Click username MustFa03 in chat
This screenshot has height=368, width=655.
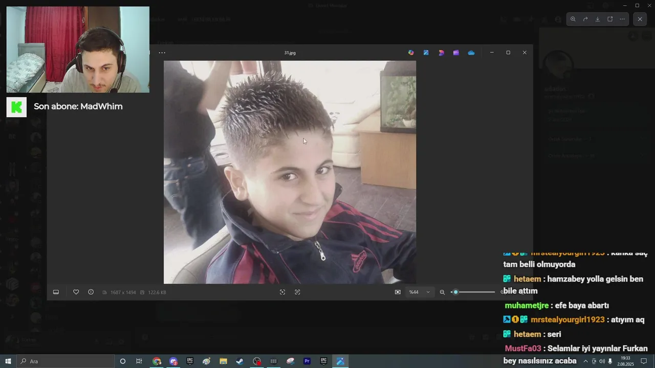click(523, 349)
